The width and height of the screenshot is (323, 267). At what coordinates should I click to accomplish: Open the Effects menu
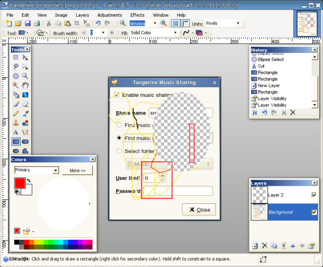click(137, 15)
